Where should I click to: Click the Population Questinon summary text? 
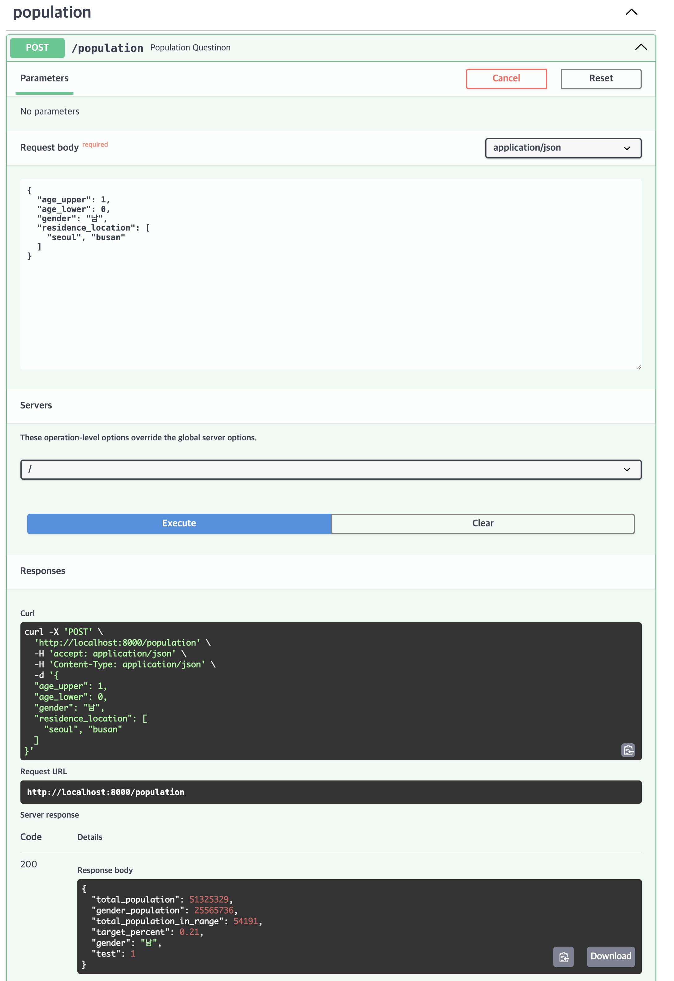(190, 48)
